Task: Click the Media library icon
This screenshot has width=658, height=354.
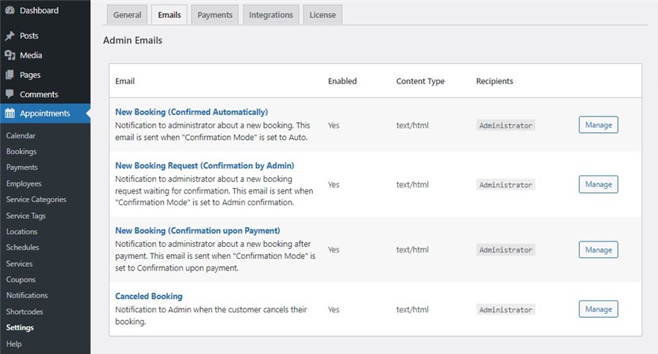Action: click(9, 56)
